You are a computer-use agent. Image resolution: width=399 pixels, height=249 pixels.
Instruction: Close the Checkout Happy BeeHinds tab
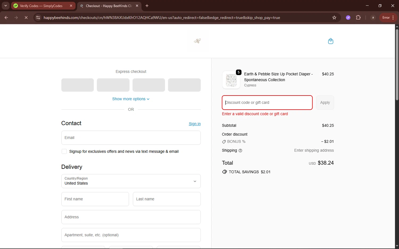pos(137,6)
